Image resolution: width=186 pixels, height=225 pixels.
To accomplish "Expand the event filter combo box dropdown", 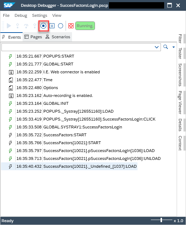I will (157, 47).
